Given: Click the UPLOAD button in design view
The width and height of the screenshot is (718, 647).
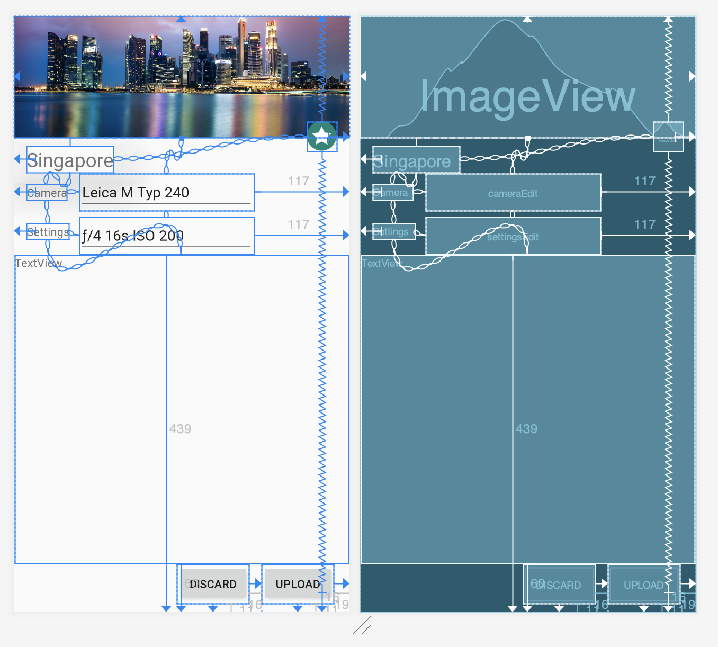Looking at the screenshot, I should tap(297, 584).
